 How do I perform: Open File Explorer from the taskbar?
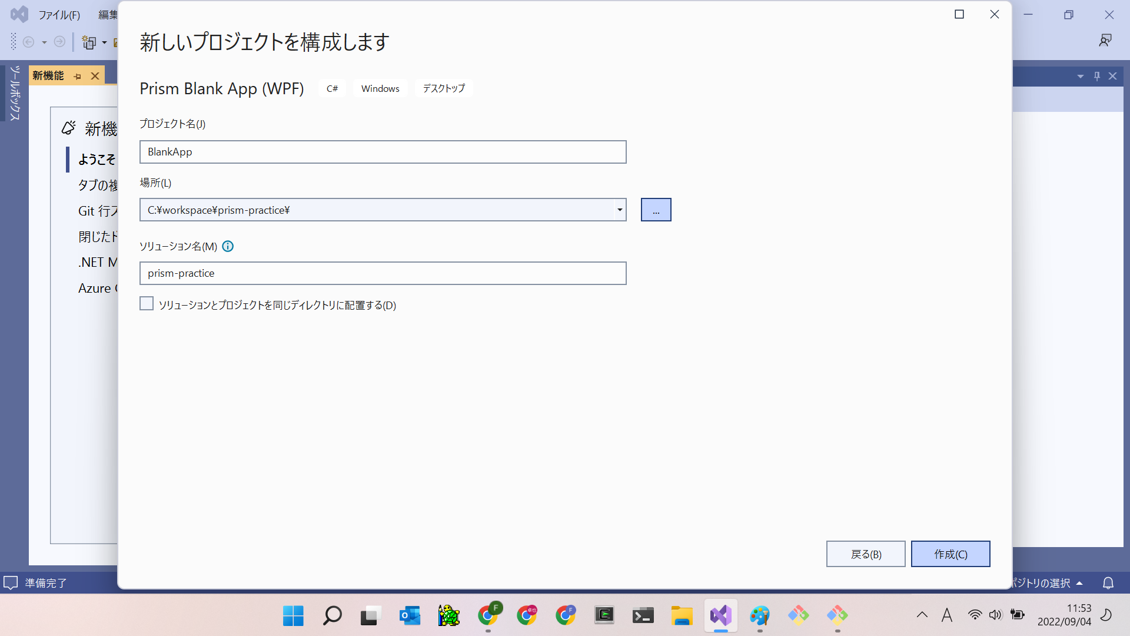682,616
